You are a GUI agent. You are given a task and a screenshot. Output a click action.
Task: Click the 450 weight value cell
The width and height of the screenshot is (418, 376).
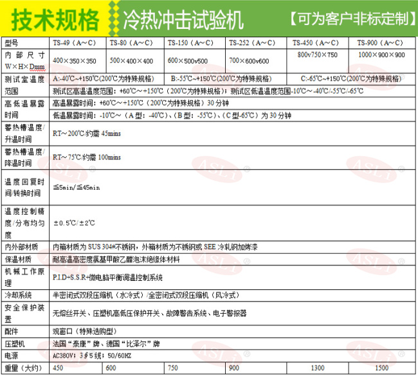tap(58, 368)
